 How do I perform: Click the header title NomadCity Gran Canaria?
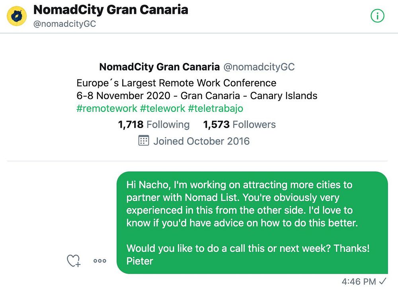click(x=111, y=10)
